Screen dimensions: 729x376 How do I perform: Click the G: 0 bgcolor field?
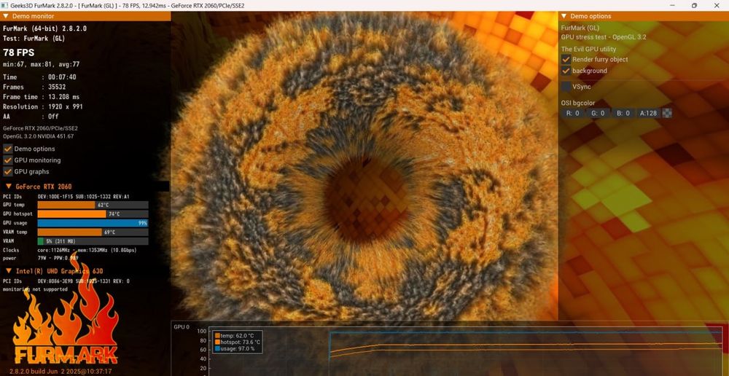click(x=598, y=113)
